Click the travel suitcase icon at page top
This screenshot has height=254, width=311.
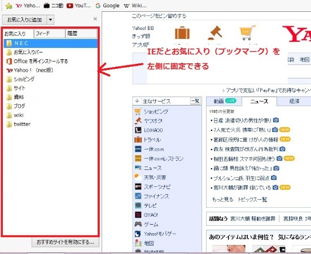pyautogui.click(x=182, y=33)
